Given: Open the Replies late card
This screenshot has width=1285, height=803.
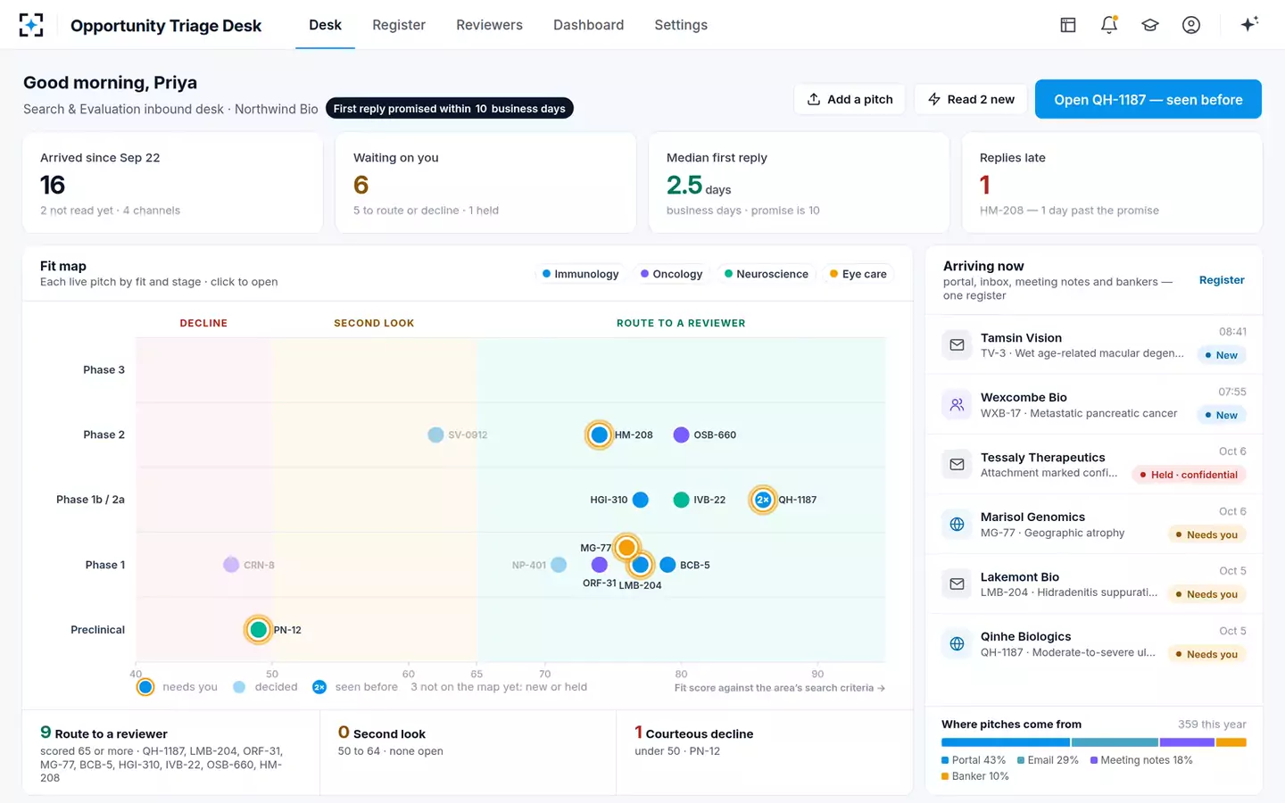Looking at the screenshot, I should 1112,183.
